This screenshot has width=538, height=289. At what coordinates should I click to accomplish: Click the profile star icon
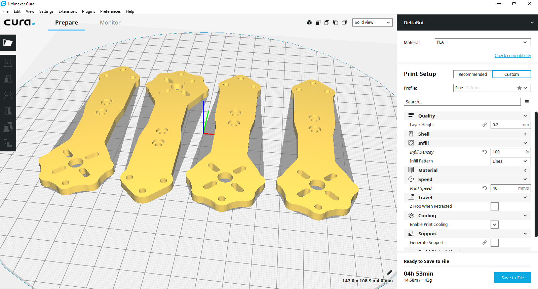520,88
